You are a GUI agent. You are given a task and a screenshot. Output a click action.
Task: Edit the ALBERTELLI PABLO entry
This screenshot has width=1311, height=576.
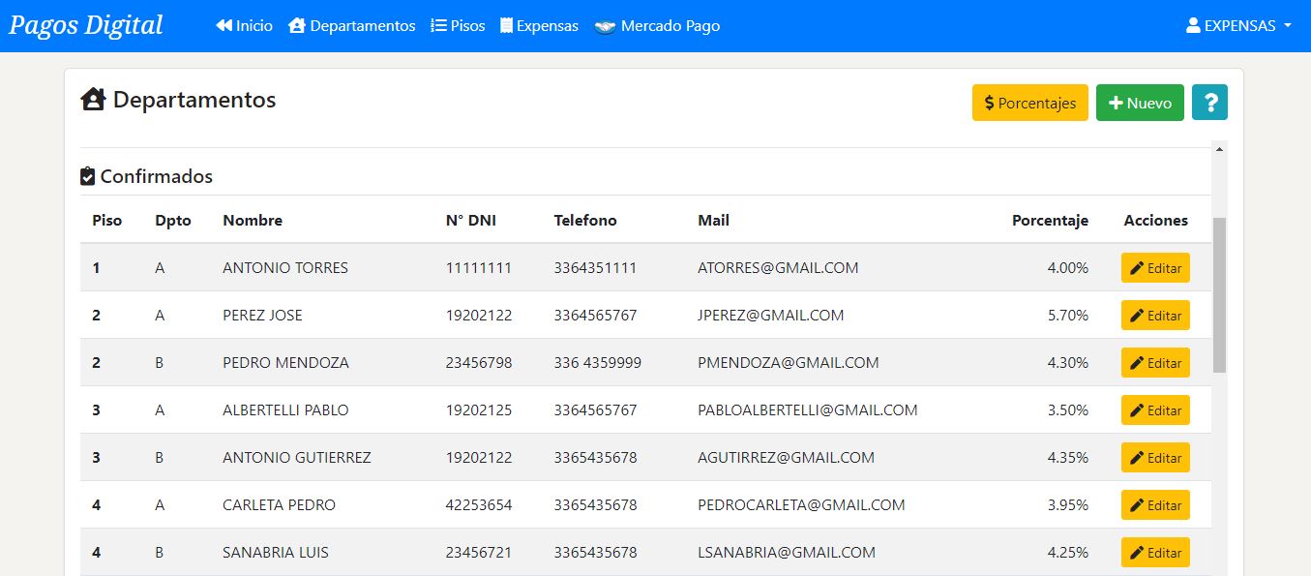pos(1155,410)
